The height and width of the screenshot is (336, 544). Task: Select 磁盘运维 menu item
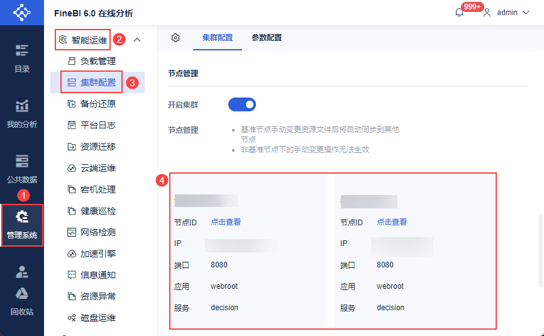point(97,318)
